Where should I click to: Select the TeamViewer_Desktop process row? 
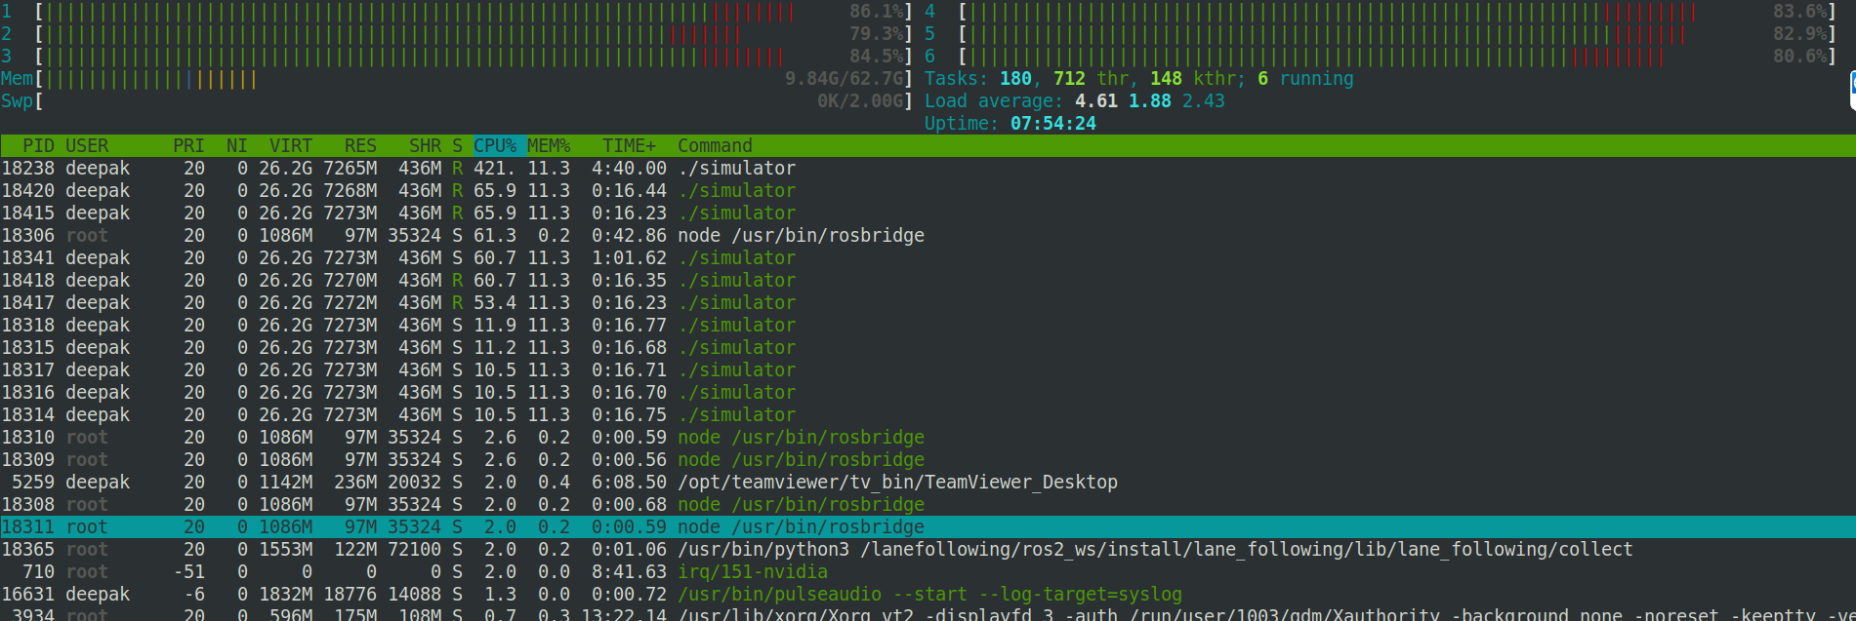928,483
